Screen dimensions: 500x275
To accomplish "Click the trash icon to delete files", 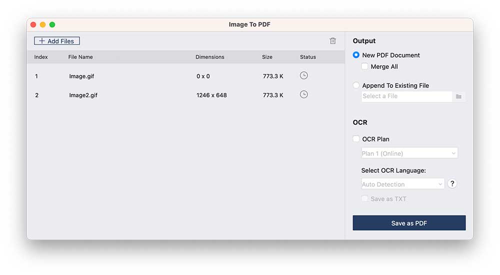I will click(332, 41).
